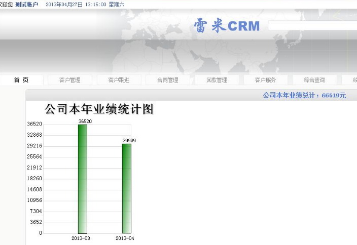Click the 2013-04 axis label

point(125,238)
